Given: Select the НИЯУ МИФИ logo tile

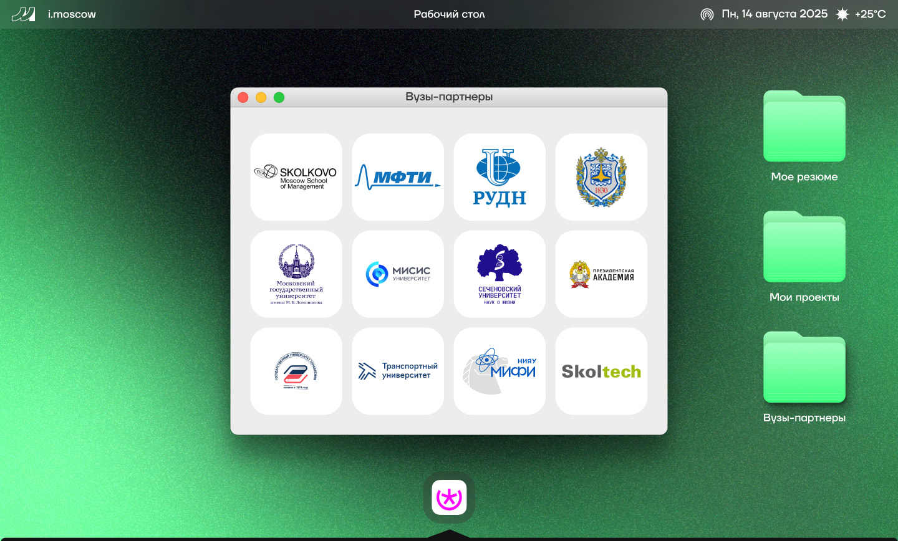Looking at the screenshot, I should (x=500, y=371).
